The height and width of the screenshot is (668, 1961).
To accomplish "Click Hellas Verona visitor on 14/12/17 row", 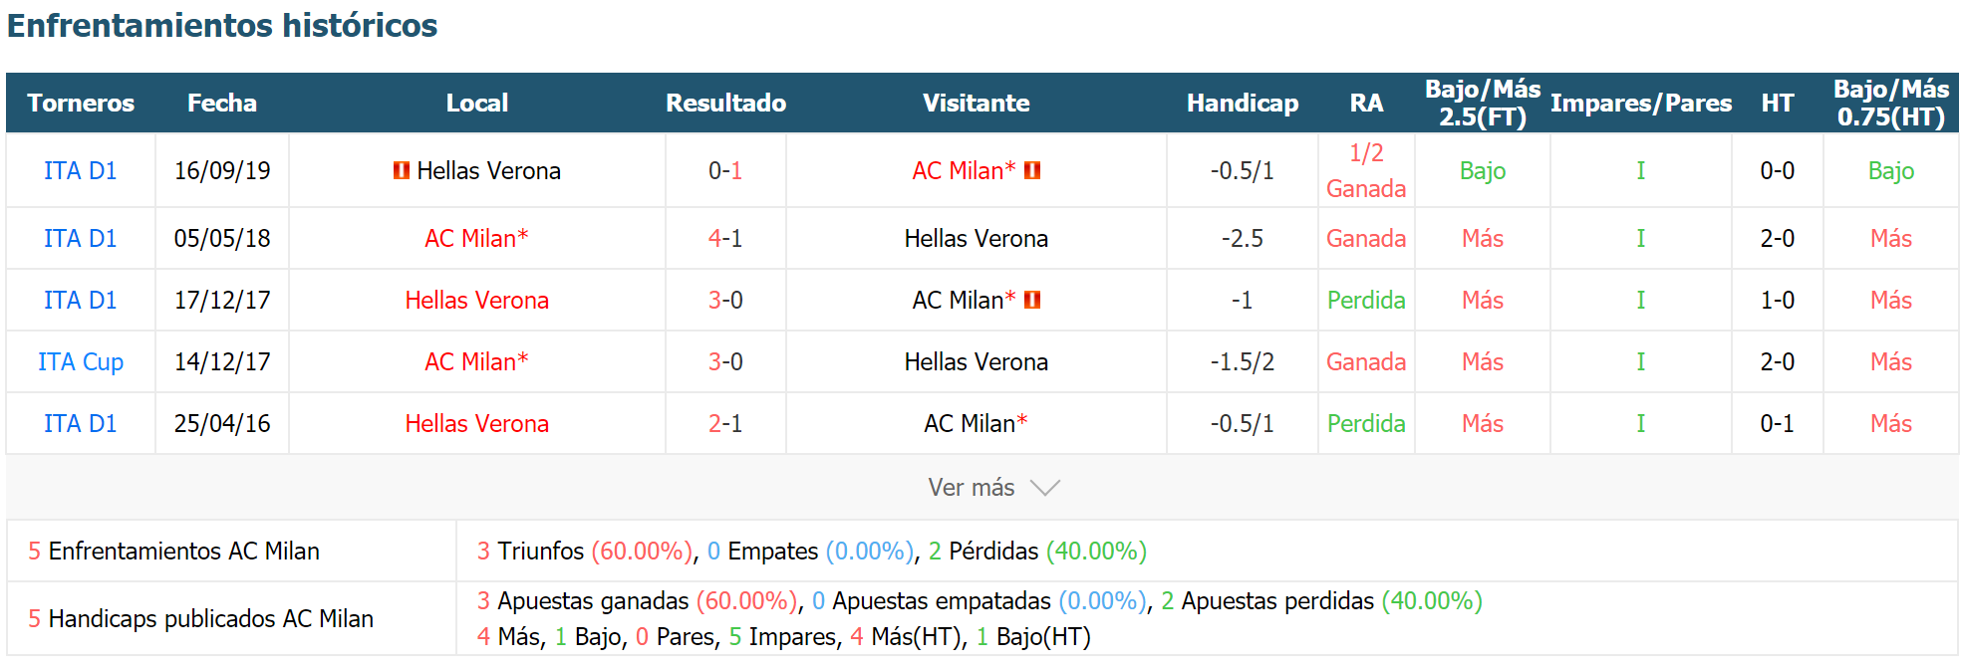I will pos(977,361).
